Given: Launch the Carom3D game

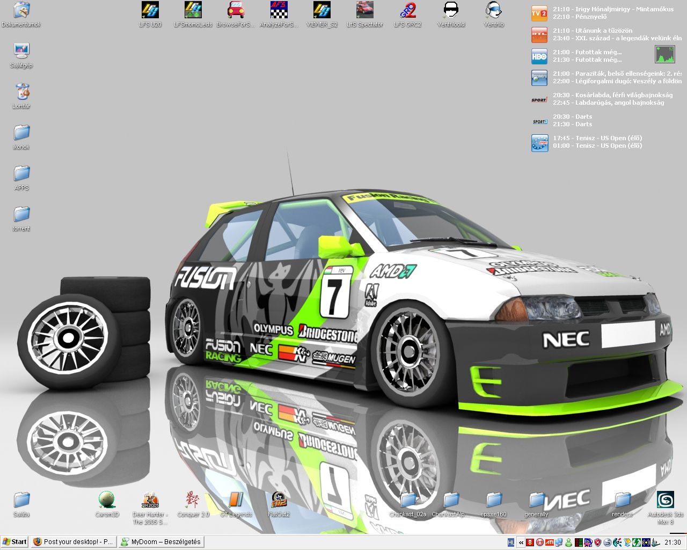Looking at the screenshot, I should coord(107,504).
